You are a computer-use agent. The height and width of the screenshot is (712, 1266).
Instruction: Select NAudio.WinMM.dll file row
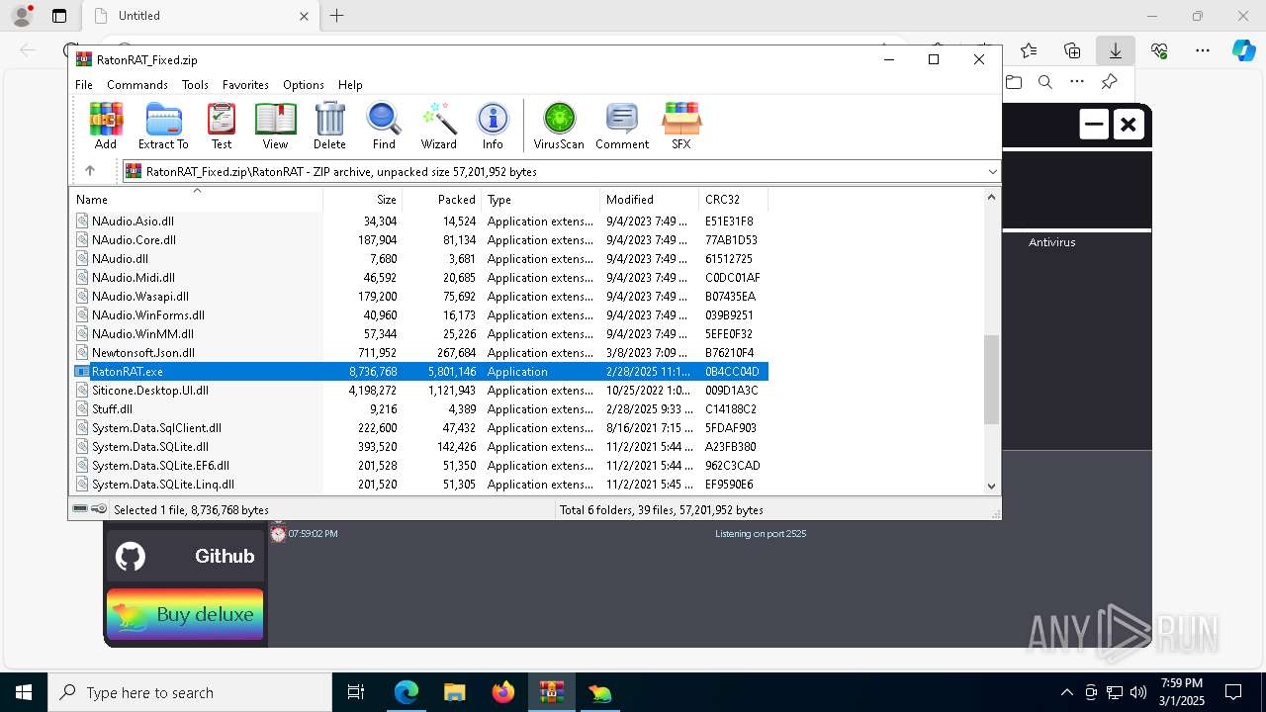click(420, 334)
